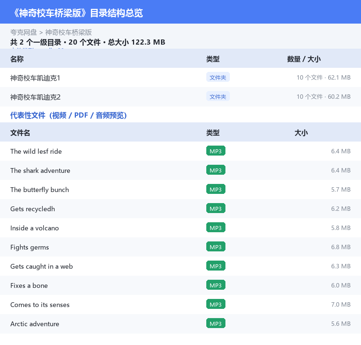Click the 大小 column header in files table
The width and height of the screenshot is (361, 345).
[x=301, y=133]
